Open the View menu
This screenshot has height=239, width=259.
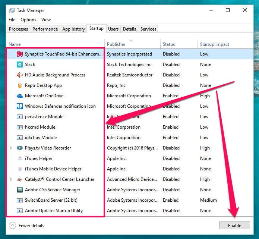point(46,20)
